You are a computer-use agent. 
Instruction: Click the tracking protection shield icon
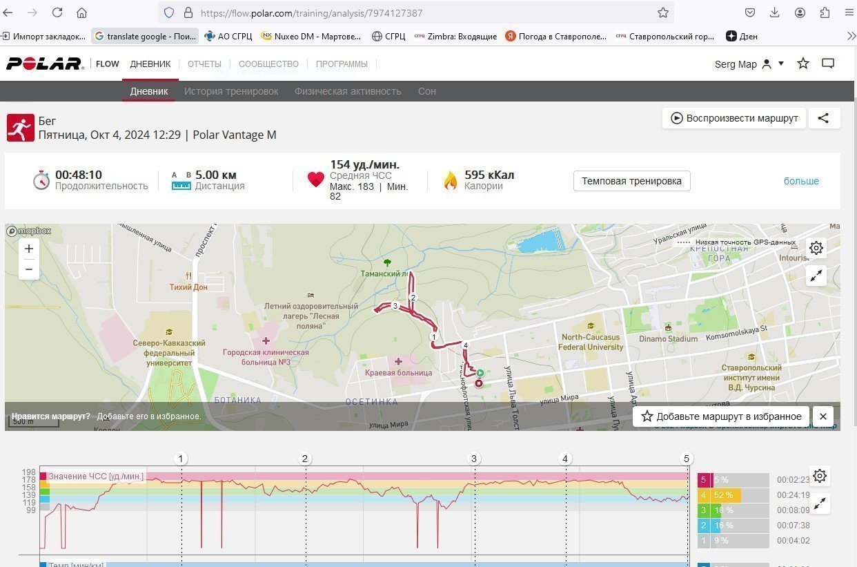(169, 12)
